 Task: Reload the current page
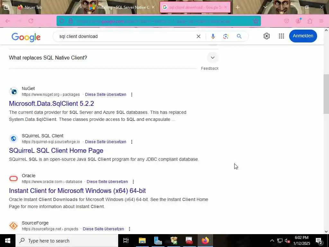pyautogui.click(x=31, y=21)
